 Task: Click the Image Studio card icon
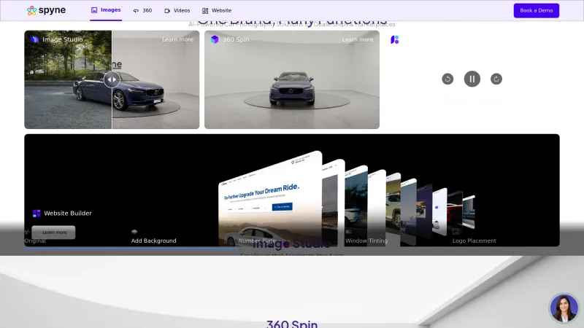click(34, 39)
